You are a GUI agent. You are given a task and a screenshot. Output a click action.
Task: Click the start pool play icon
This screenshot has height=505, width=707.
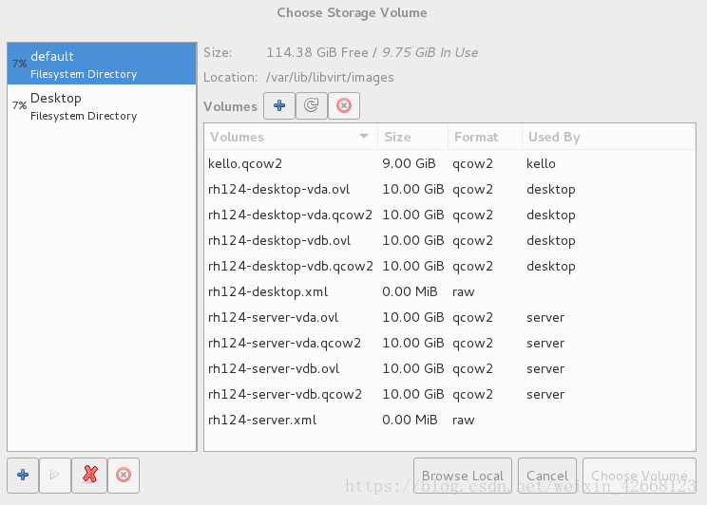tap(54, 476)
